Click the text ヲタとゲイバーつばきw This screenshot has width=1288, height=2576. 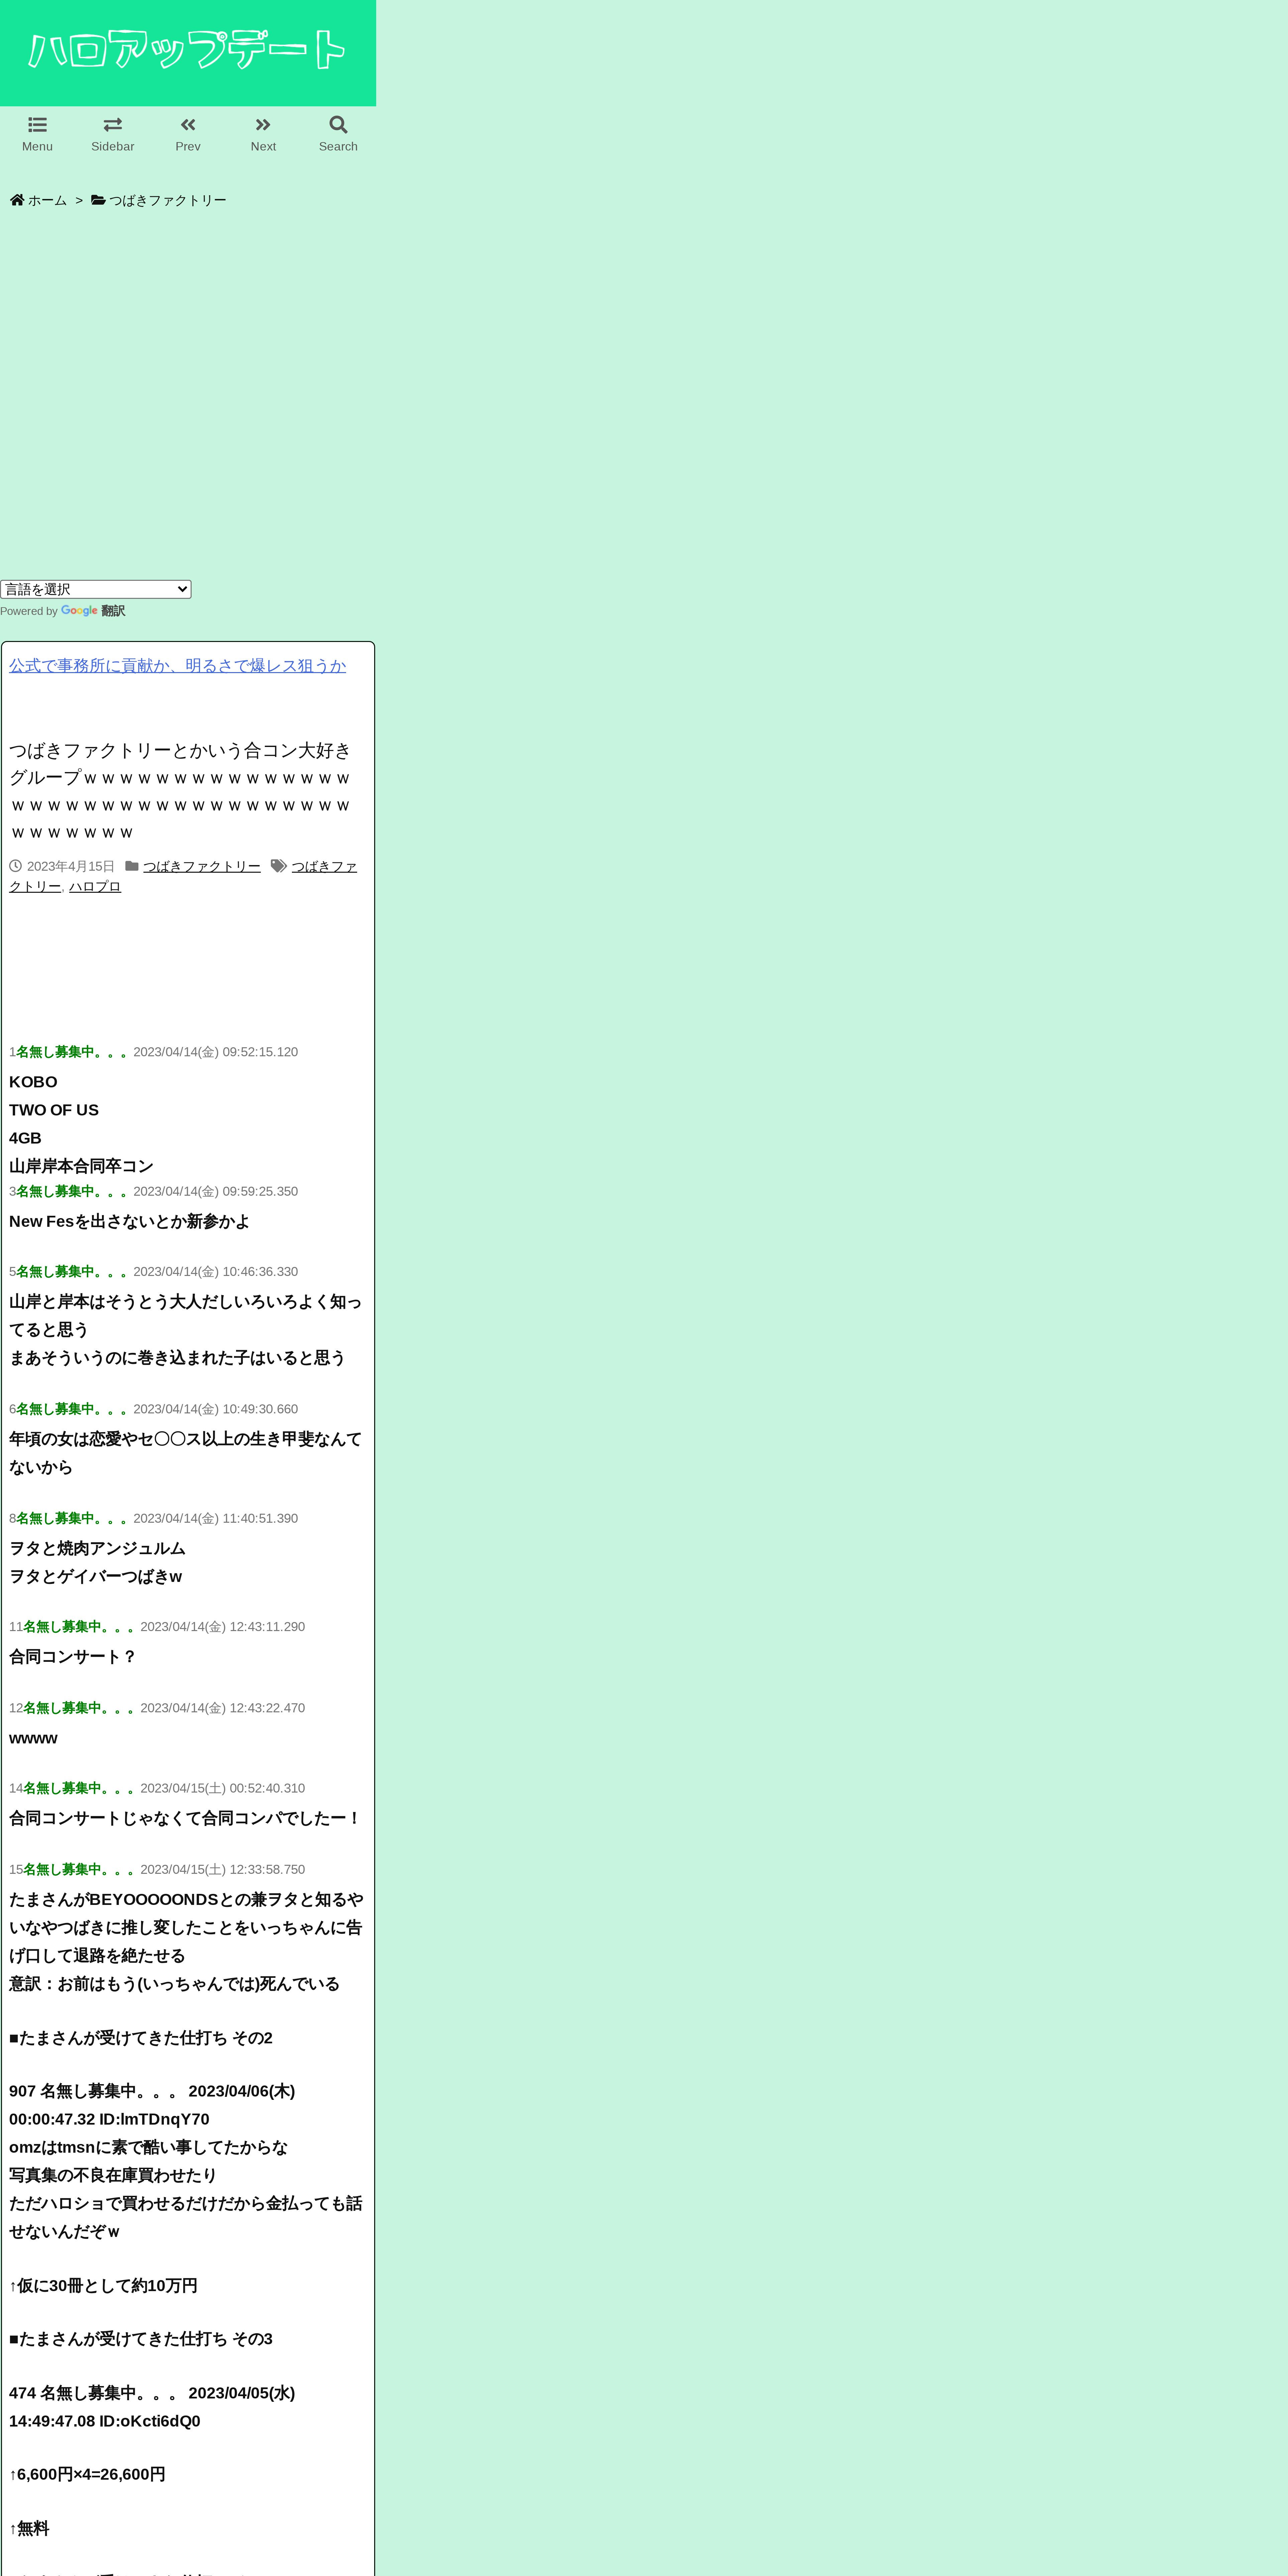96,1576
